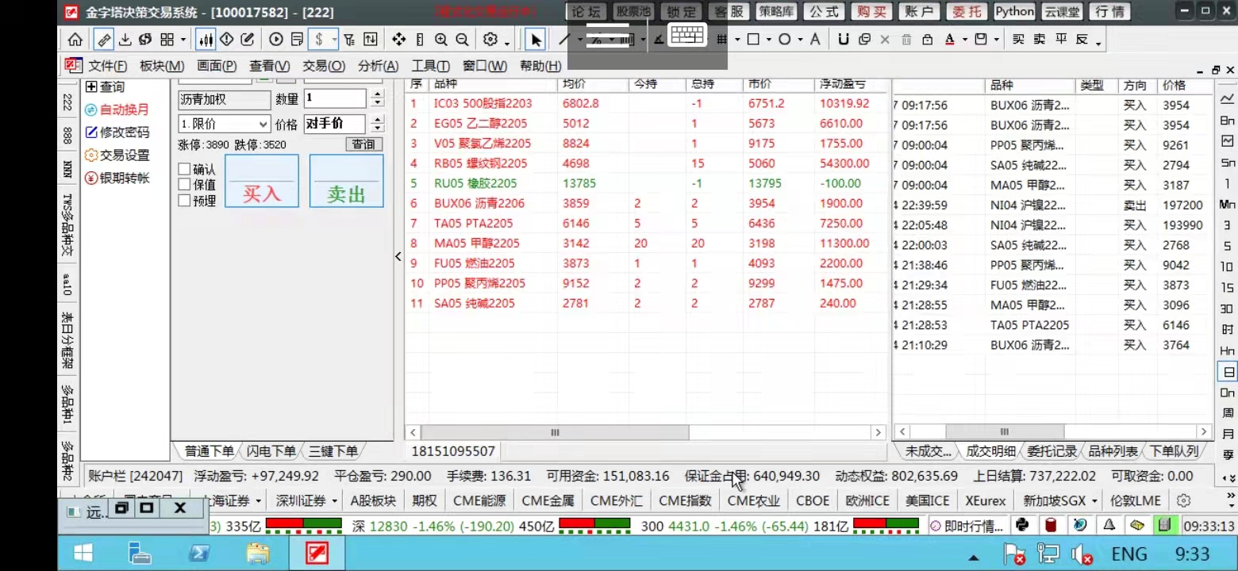
Task: Select the arrow pointer tool
Action: tap(536, 40)
